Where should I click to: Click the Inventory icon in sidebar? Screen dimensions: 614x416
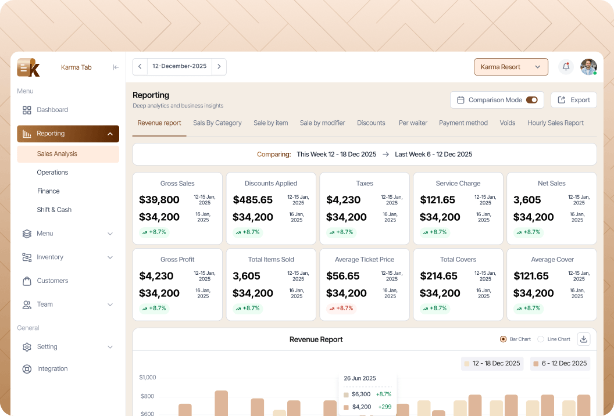27,257
